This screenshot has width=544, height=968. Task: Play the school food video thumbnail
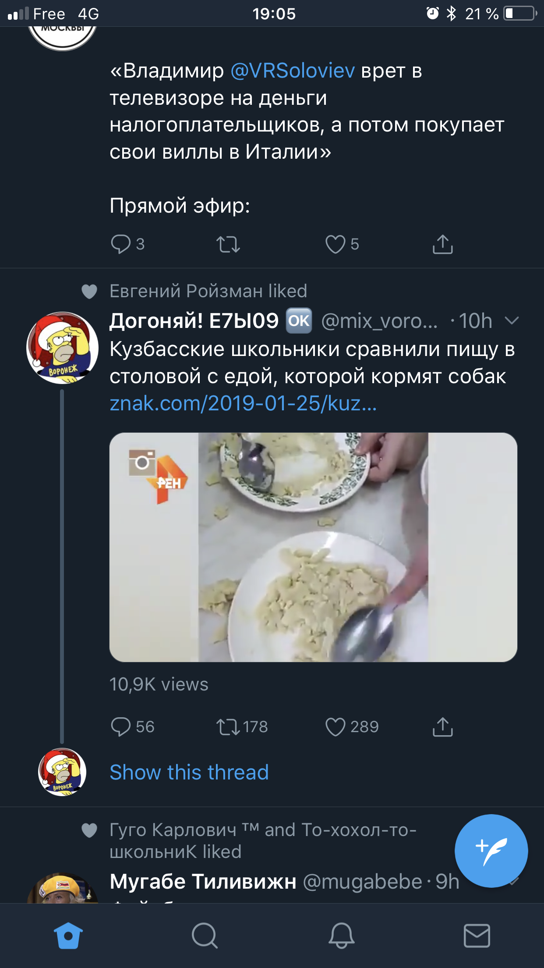click(x=313, y=547)
